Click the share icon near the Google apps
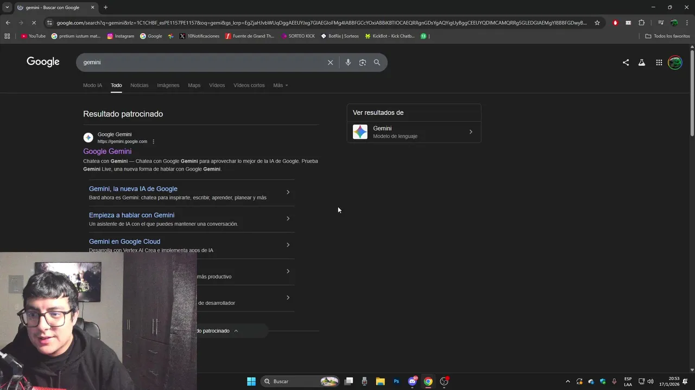 coord(625,62)
